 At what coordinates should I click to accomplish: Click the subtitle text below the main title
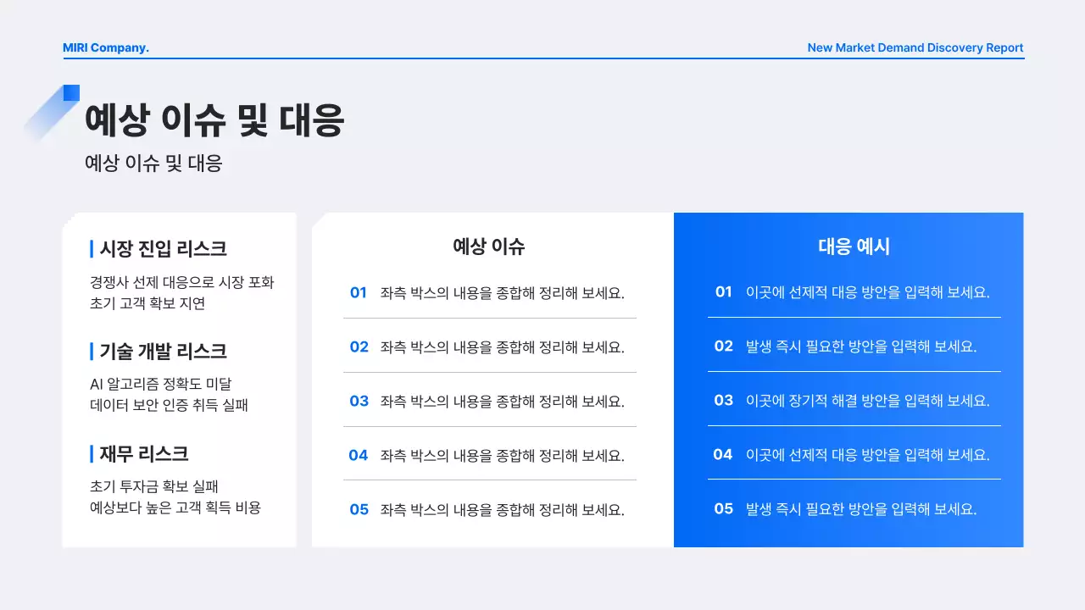coord(153,162)
